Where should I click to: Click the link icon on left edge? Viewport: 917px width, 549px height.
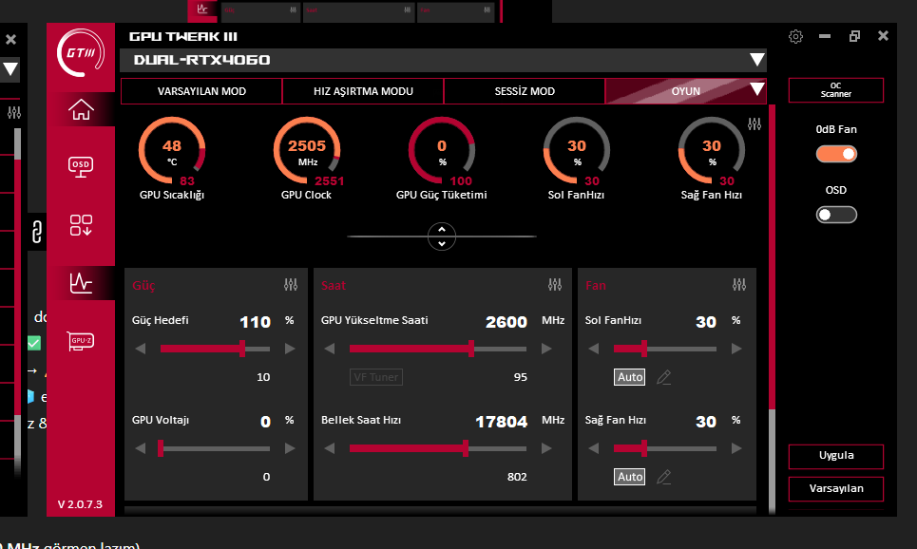click(x=36, y=232)
